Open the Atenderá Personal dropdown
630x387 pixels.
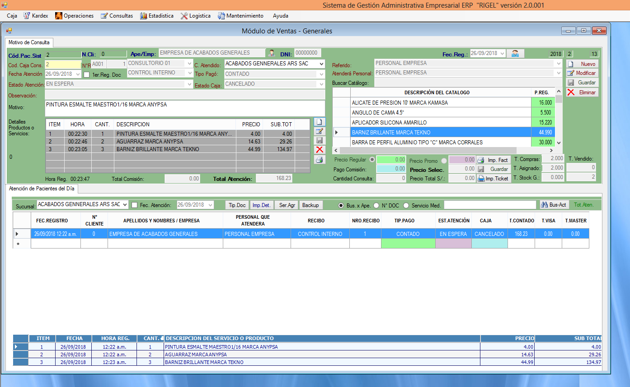pyautogui.click(x=559, y=73)
